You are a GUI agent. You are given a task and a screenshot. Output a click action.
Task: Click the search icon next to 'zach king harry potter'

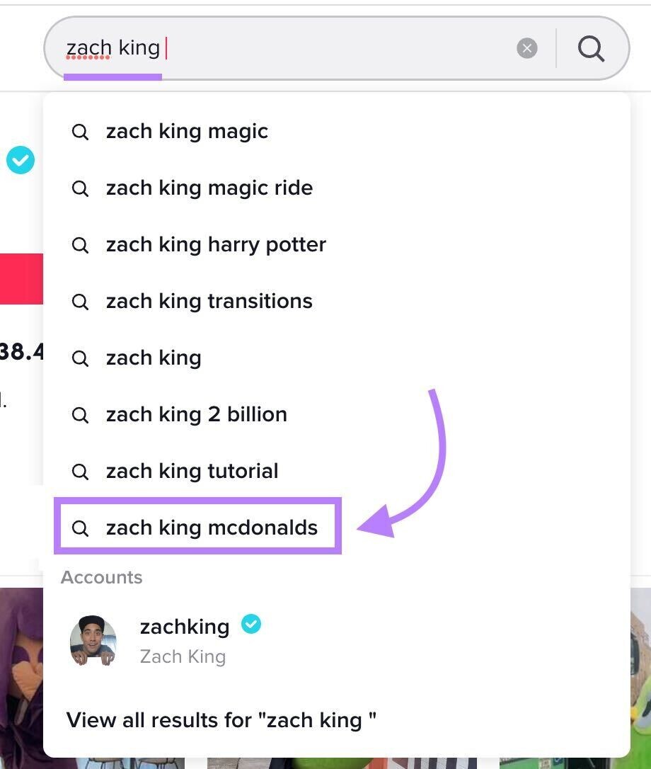click(x=80, y=244)
